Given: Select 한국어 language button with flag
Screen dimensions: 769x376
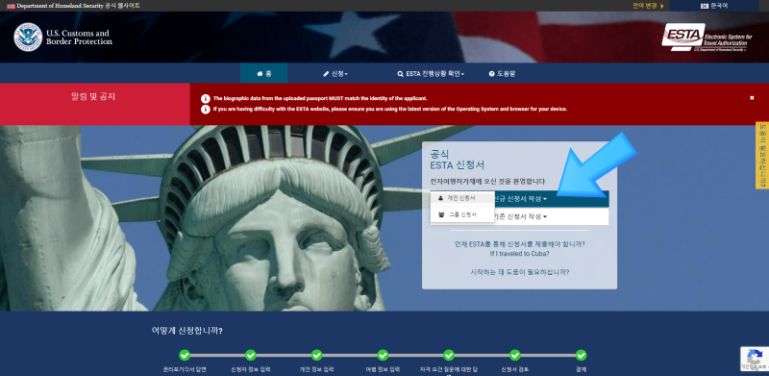Looking at the screenshot, I should 714,6.
